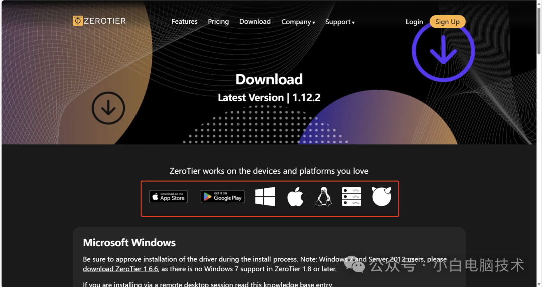Open the Google Play download badge

tap(223, 197)
